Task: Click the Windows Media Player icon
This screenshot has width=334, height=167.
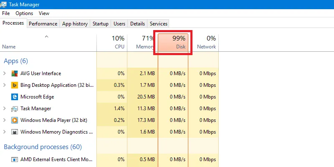Action: [15, 120]
